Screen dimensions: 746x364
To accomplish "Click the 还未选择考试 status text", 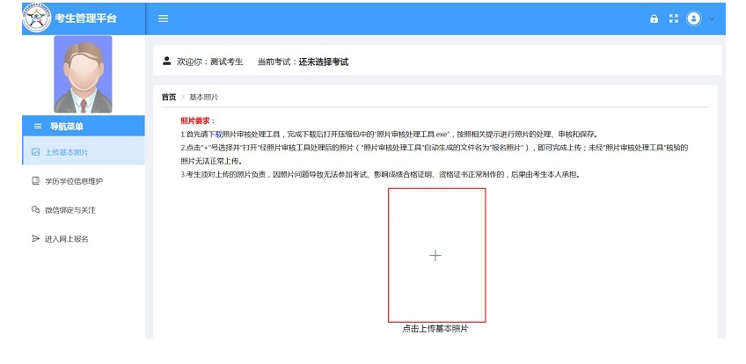I will (324, 62).
